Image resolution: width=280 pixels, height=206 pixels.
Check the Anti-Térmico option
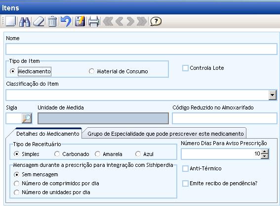click(x=185, y=168)
